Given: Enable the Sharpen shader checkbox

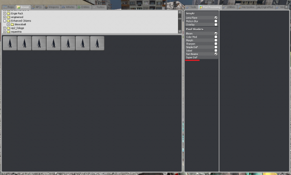Looking at the screenshot, I should 216,44.
